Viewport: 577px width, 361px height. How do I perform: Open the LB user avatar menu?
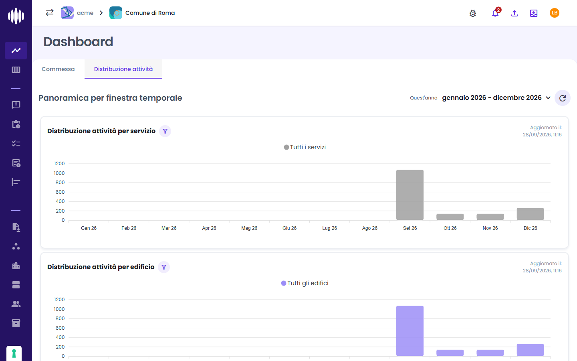[555, 13]
